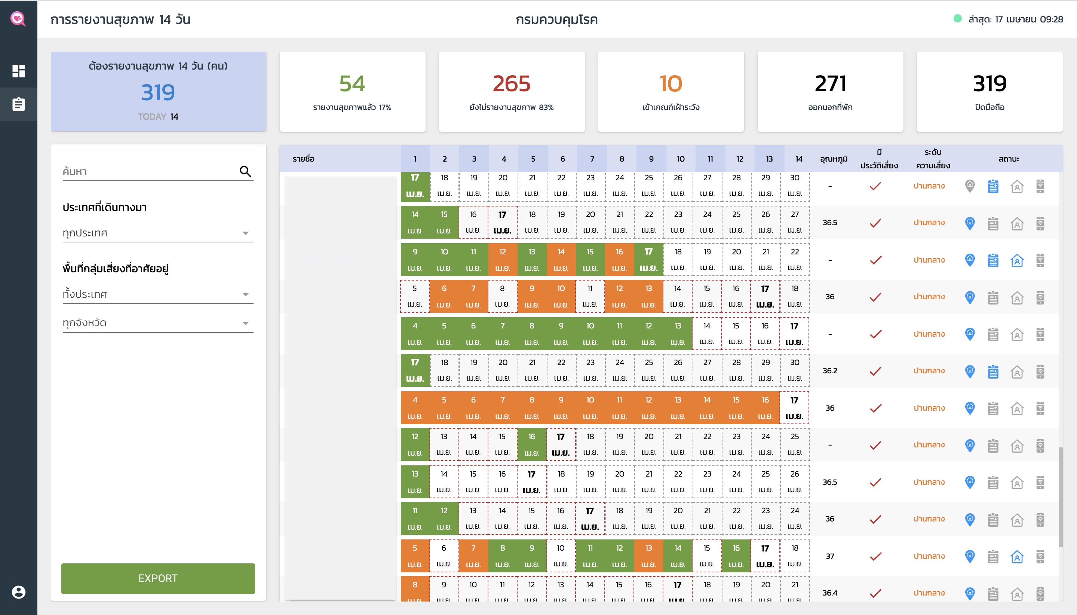Click location pin icon in first table row
The image size is (1077, 615).
(970, 186)
